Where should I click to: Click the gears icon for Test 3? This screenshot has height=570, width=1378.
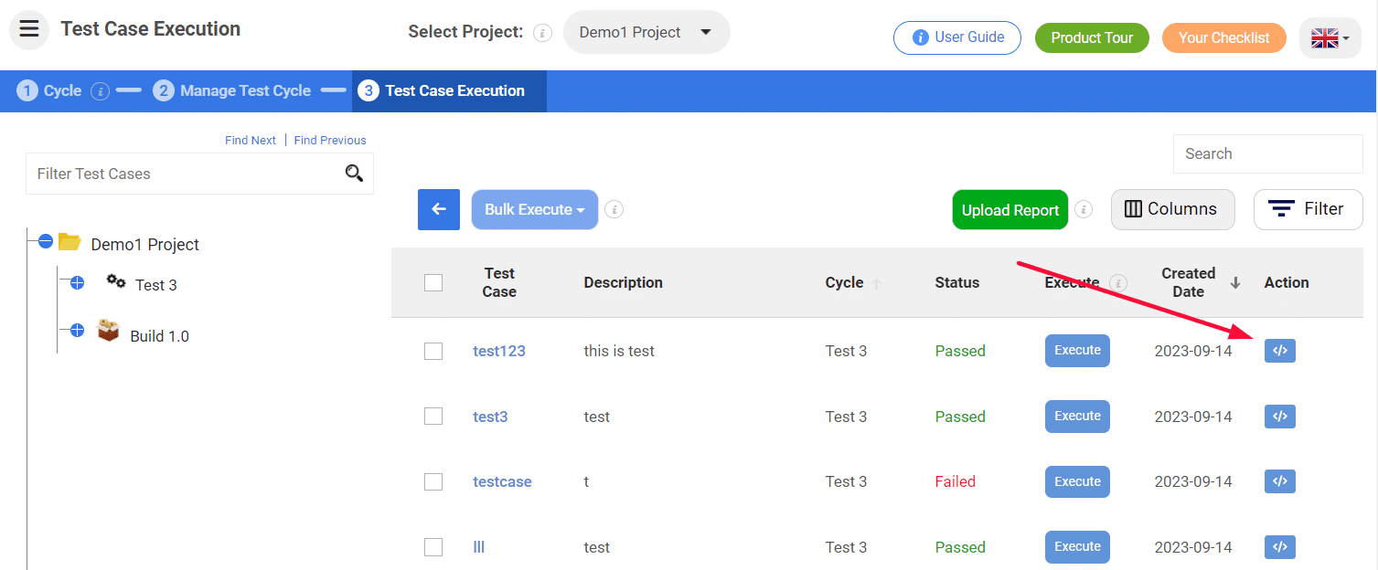(x=116, y=281)
